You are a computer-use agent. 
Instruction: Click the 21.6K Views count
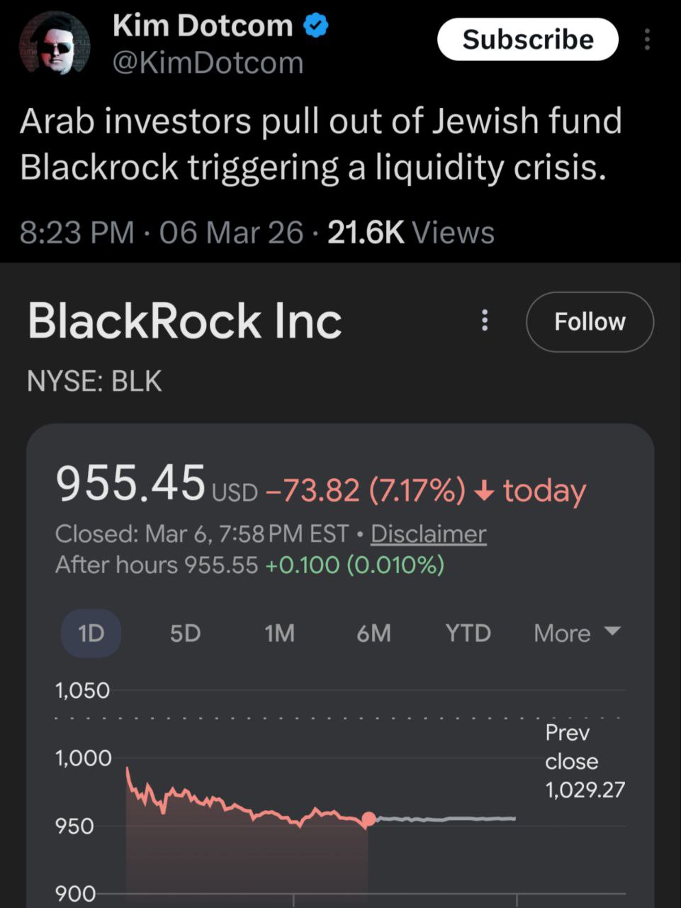[410, 233]
